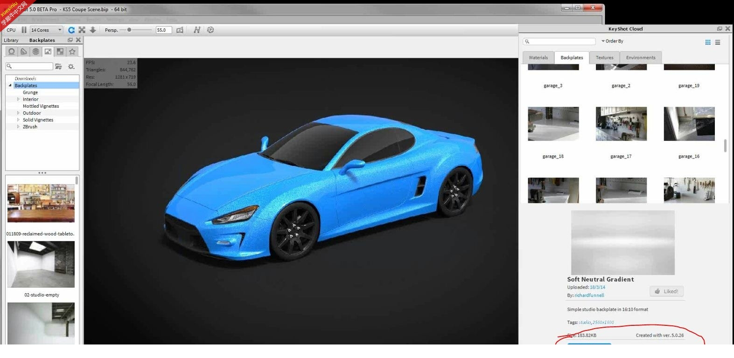Click the add folder icon in Library
The height and width of the screenshot is (358, 734).
[x=58, y=67]
